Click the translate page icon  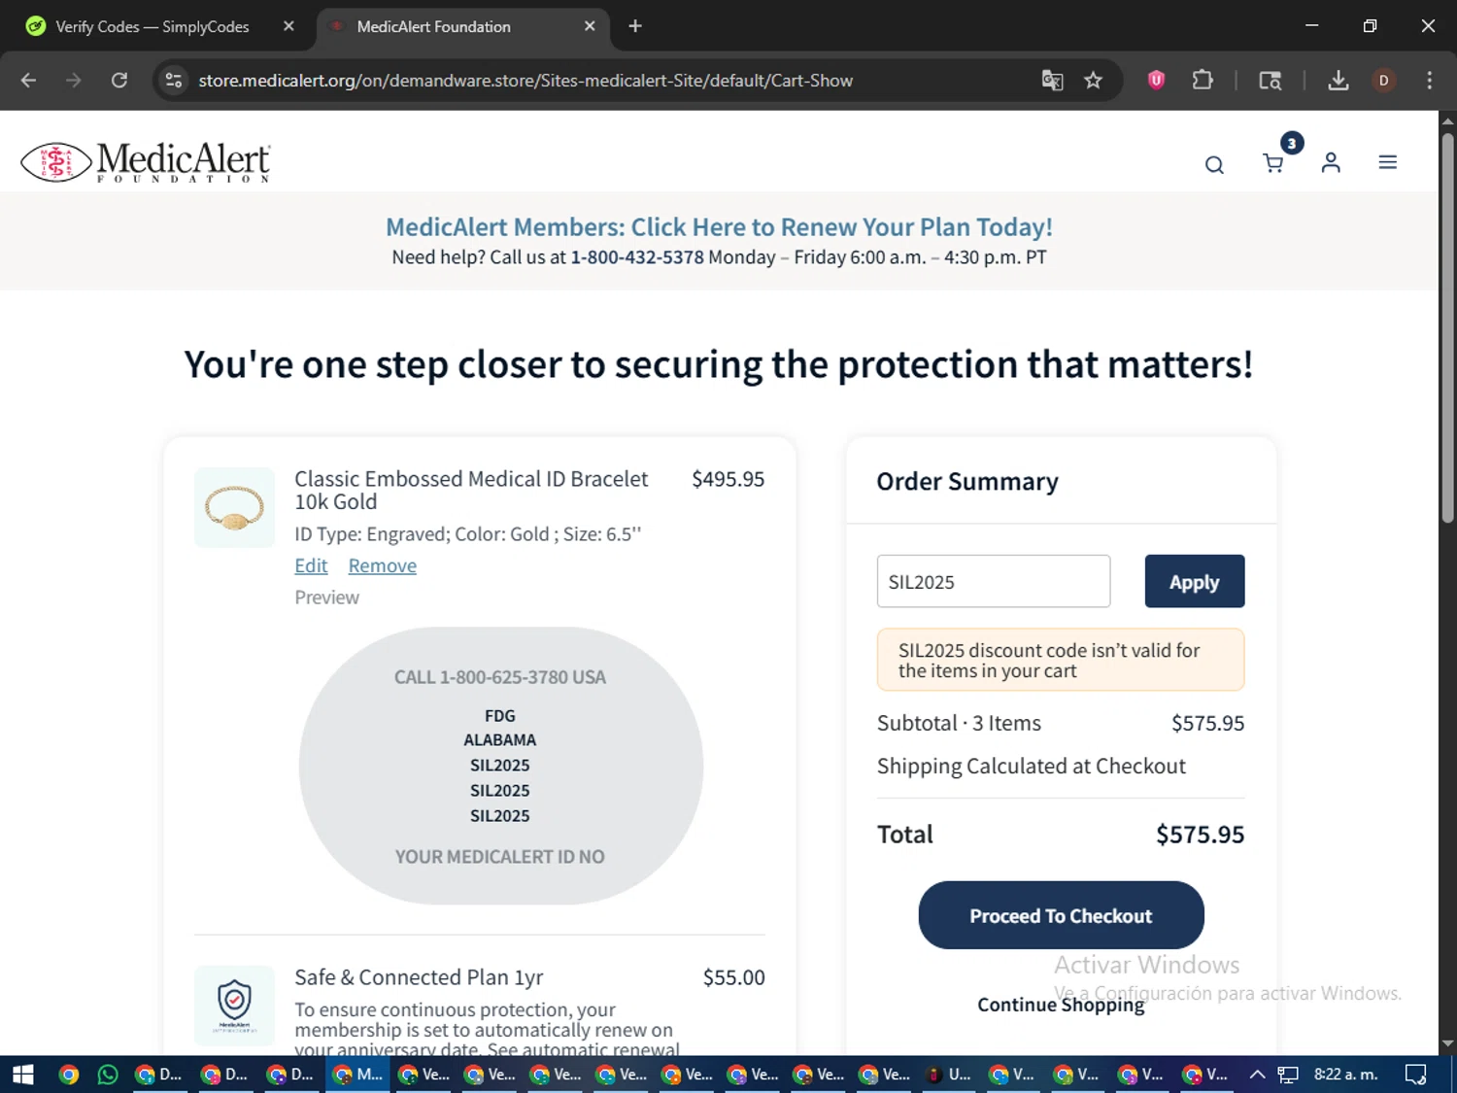click(1052, 81)
